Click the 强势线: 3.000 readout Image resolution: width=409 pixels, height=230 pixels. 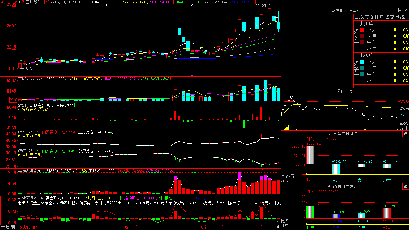(x=131, y=170)
